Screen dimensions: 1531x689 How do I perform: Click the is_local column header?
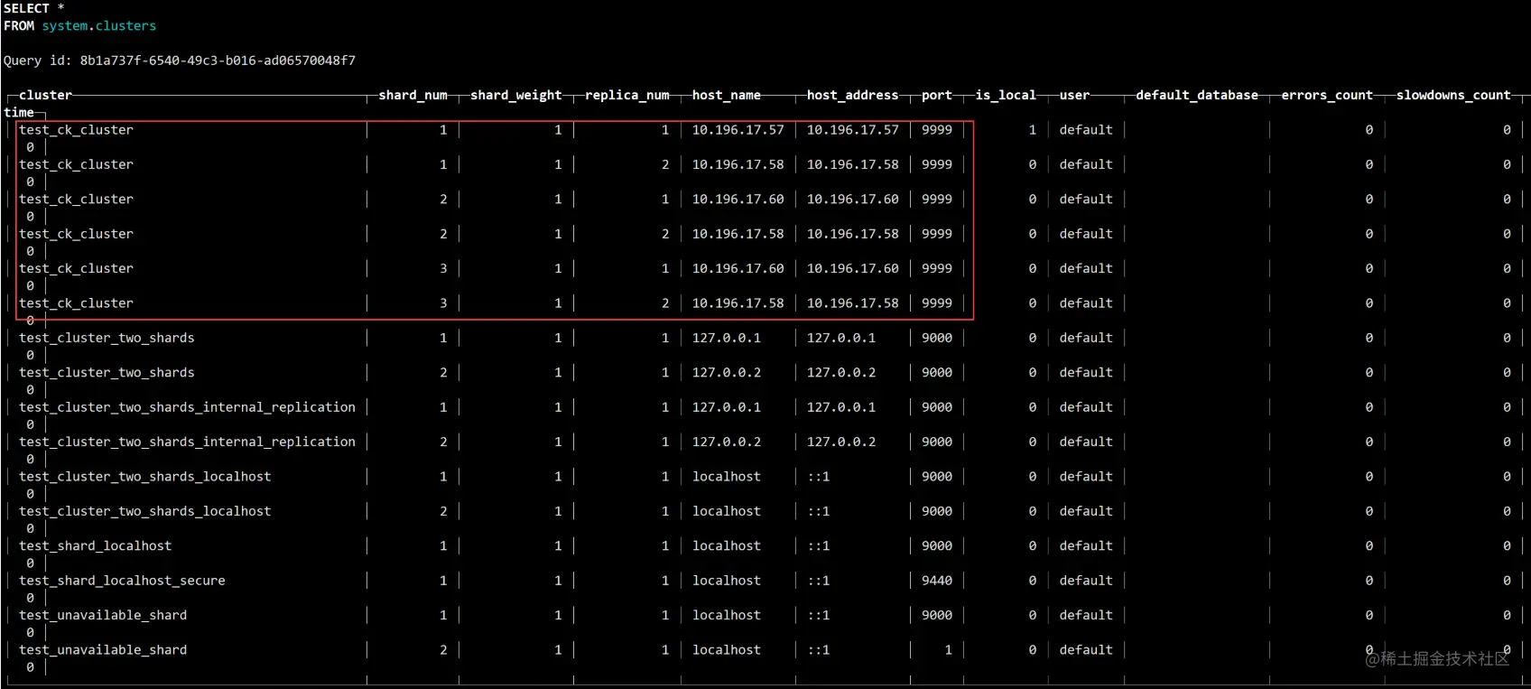(x=1006, y=95)
